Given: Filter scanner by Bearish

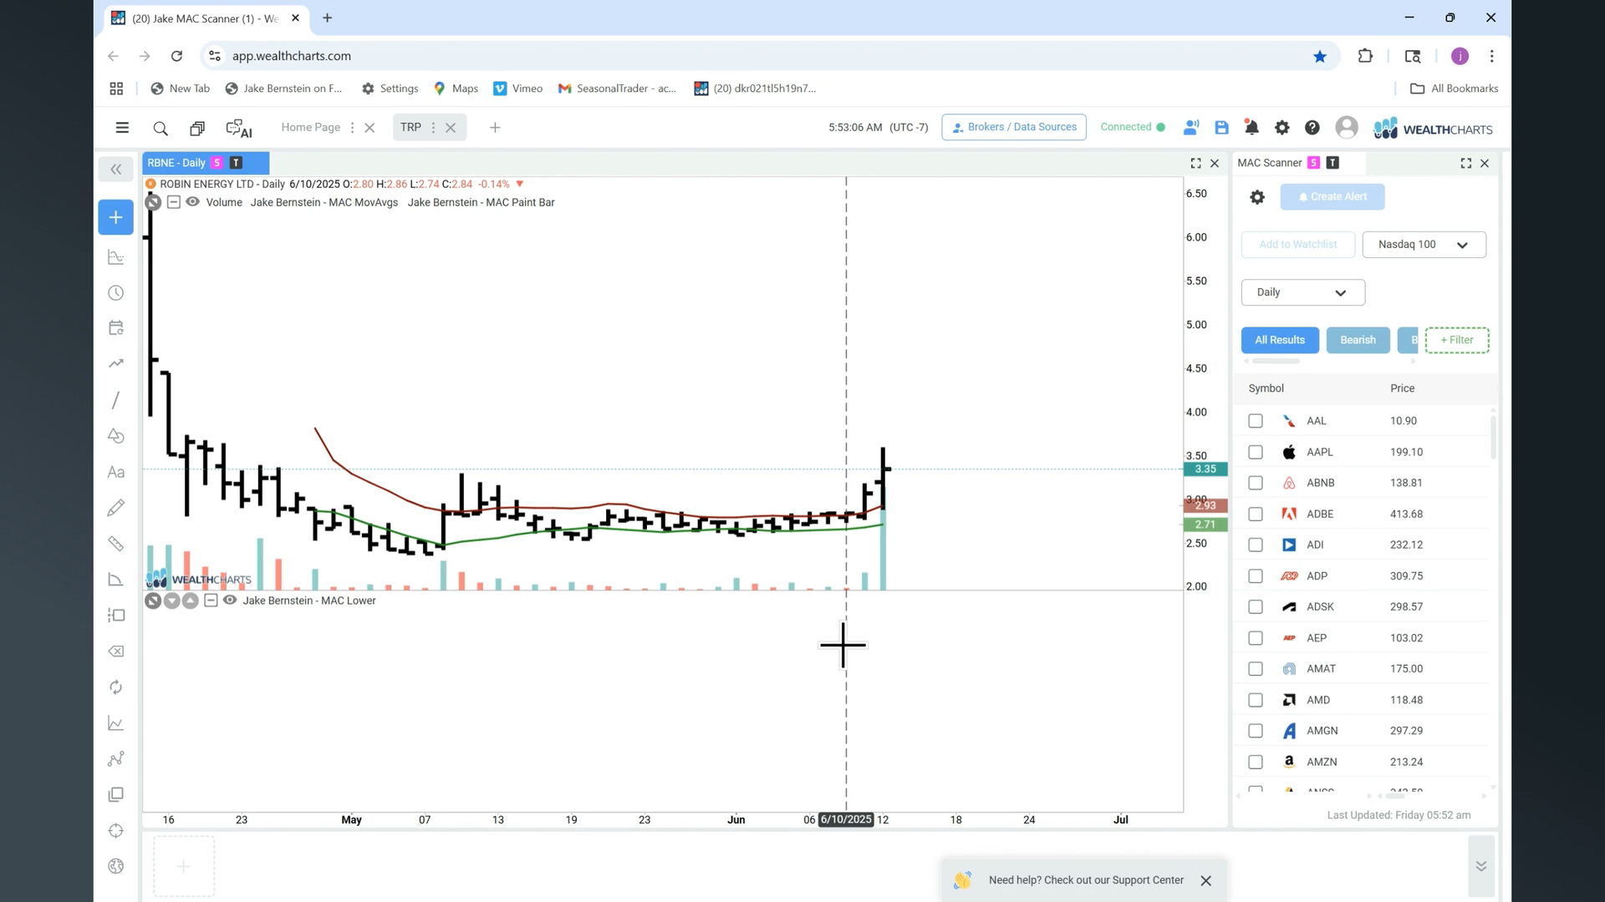Looking at the screenshot, I should point(1358,340).
